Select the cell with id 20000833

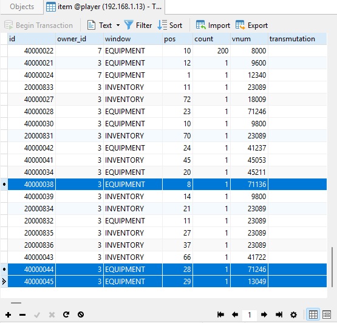pyautogui.click(x=32, y=87)
